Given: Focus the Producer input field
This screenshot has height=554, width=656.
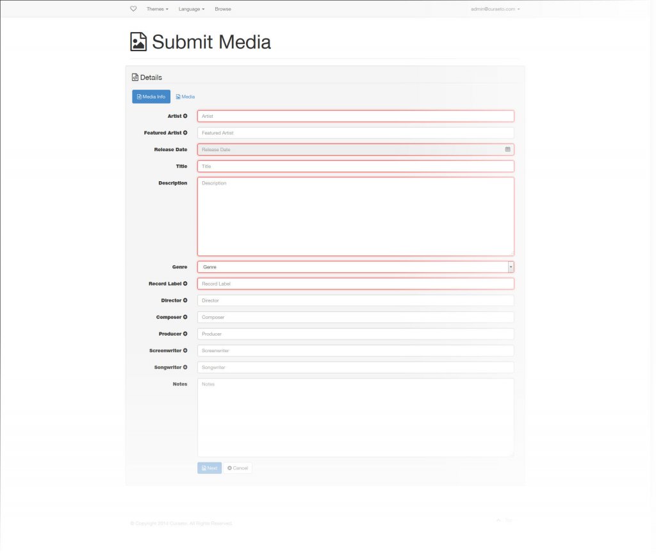Looking at the screenshot, I should coord(356,334).
